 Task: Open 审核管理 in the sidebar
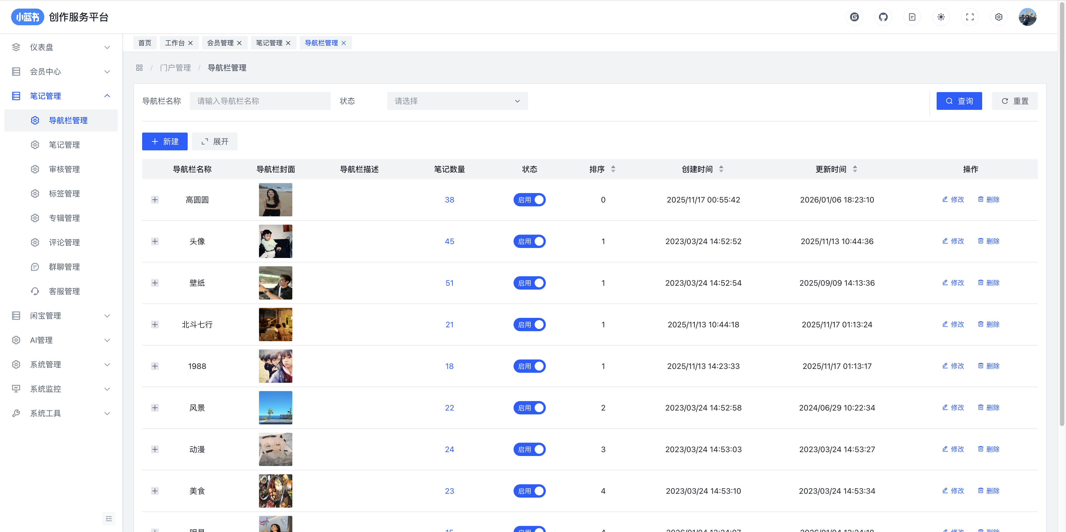[64, 169]
